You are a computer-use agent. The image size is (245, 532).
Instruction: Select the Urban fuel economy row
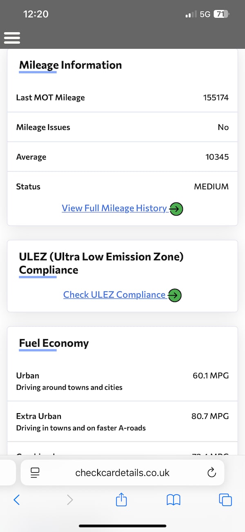point(122,381)
